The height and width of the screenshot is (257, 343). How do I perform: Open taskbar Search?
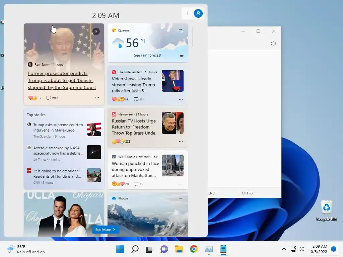click(135, 249)
